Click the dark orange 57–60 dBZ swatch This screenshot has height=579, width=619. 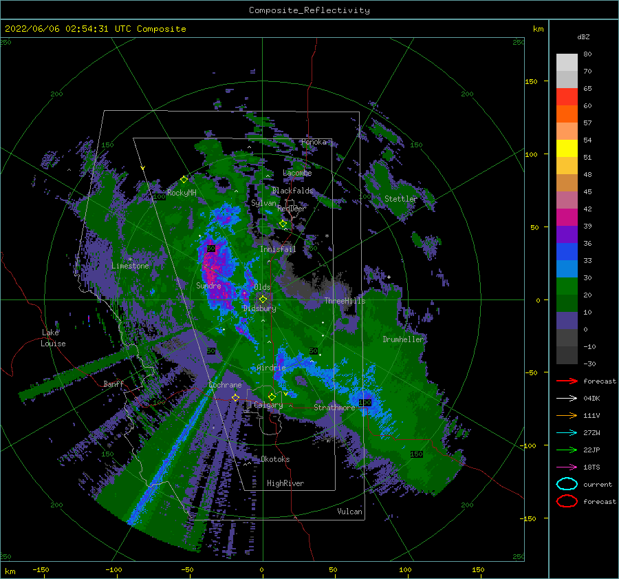(x=567, y=114)
